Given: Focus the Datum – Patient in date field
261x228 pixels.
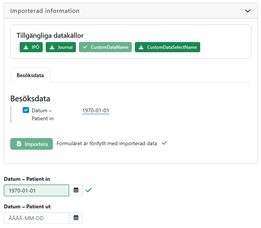Looking at the screenshot, I should [37, 191].
